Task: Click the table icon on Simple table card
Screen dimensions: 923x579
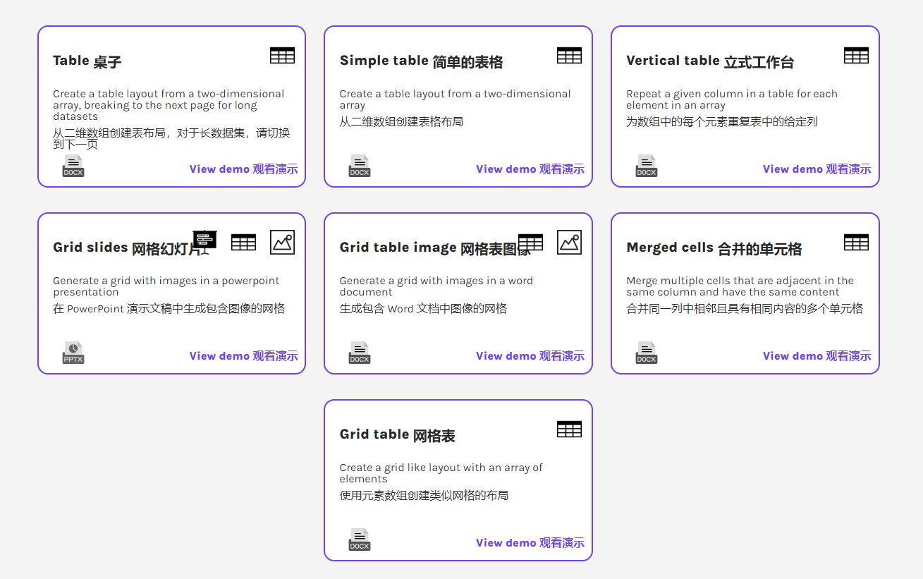Action: click(569, 56)
